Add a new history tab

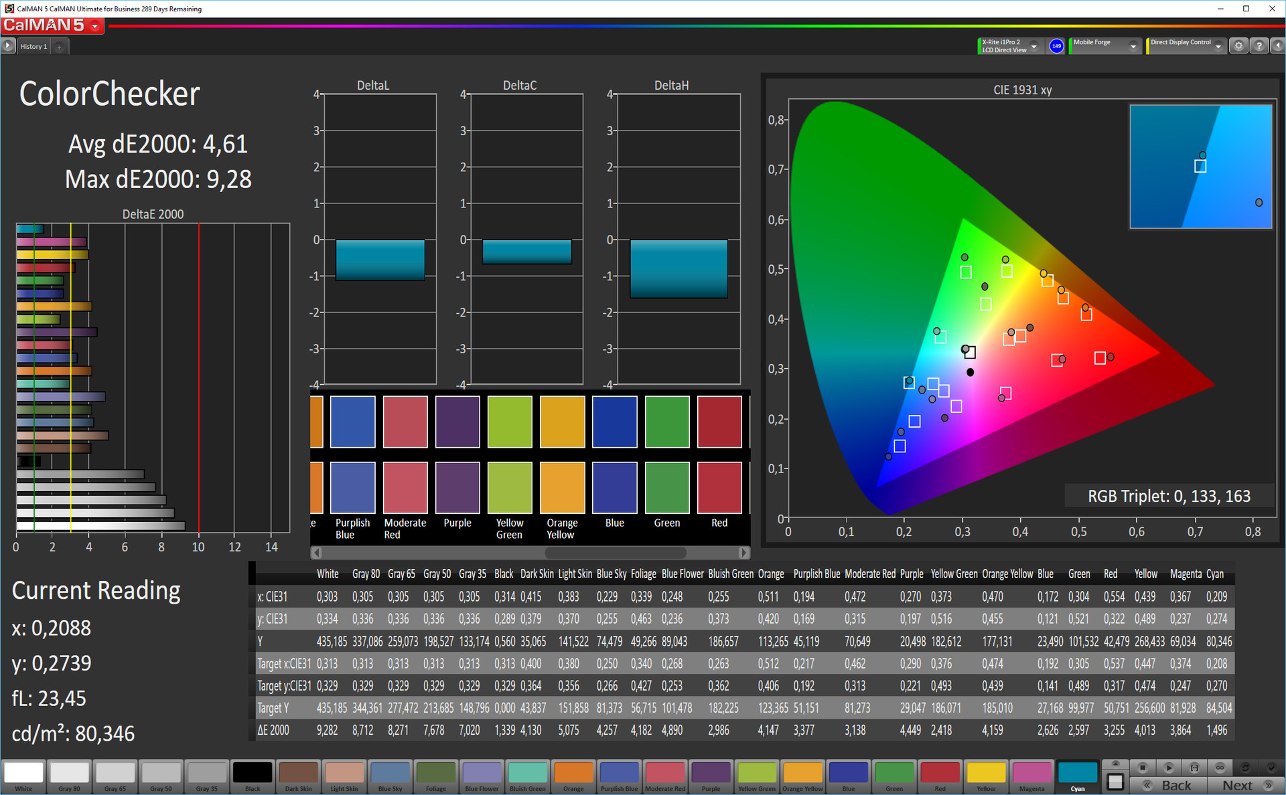click(x=60, y=46)
